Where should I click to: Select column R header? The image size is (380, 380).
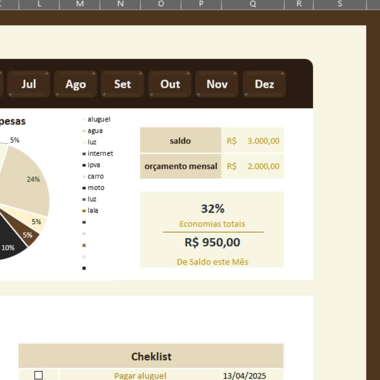[299, 4]
